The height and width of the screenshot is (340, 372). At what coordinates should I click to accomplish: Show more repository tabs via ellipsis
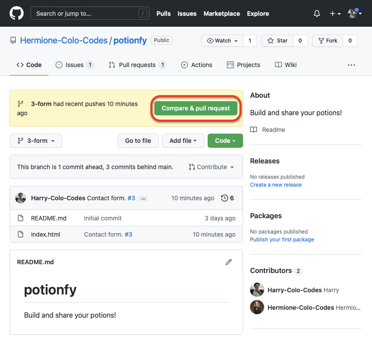click(x=351, y=65)
